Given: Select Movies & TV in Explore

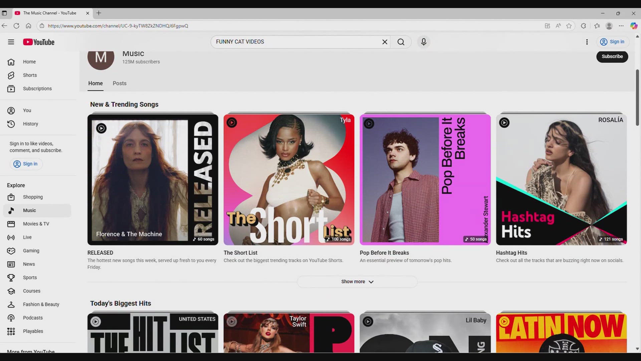Looking at the screenshot, I should tap(36, 224).
